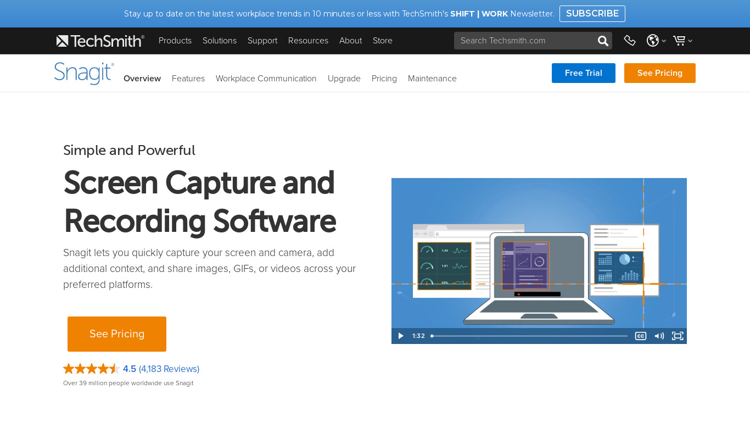The height and width of the screenshot is (422, 750).
Task: Open the globe language selector
Action: coord(656,41)
